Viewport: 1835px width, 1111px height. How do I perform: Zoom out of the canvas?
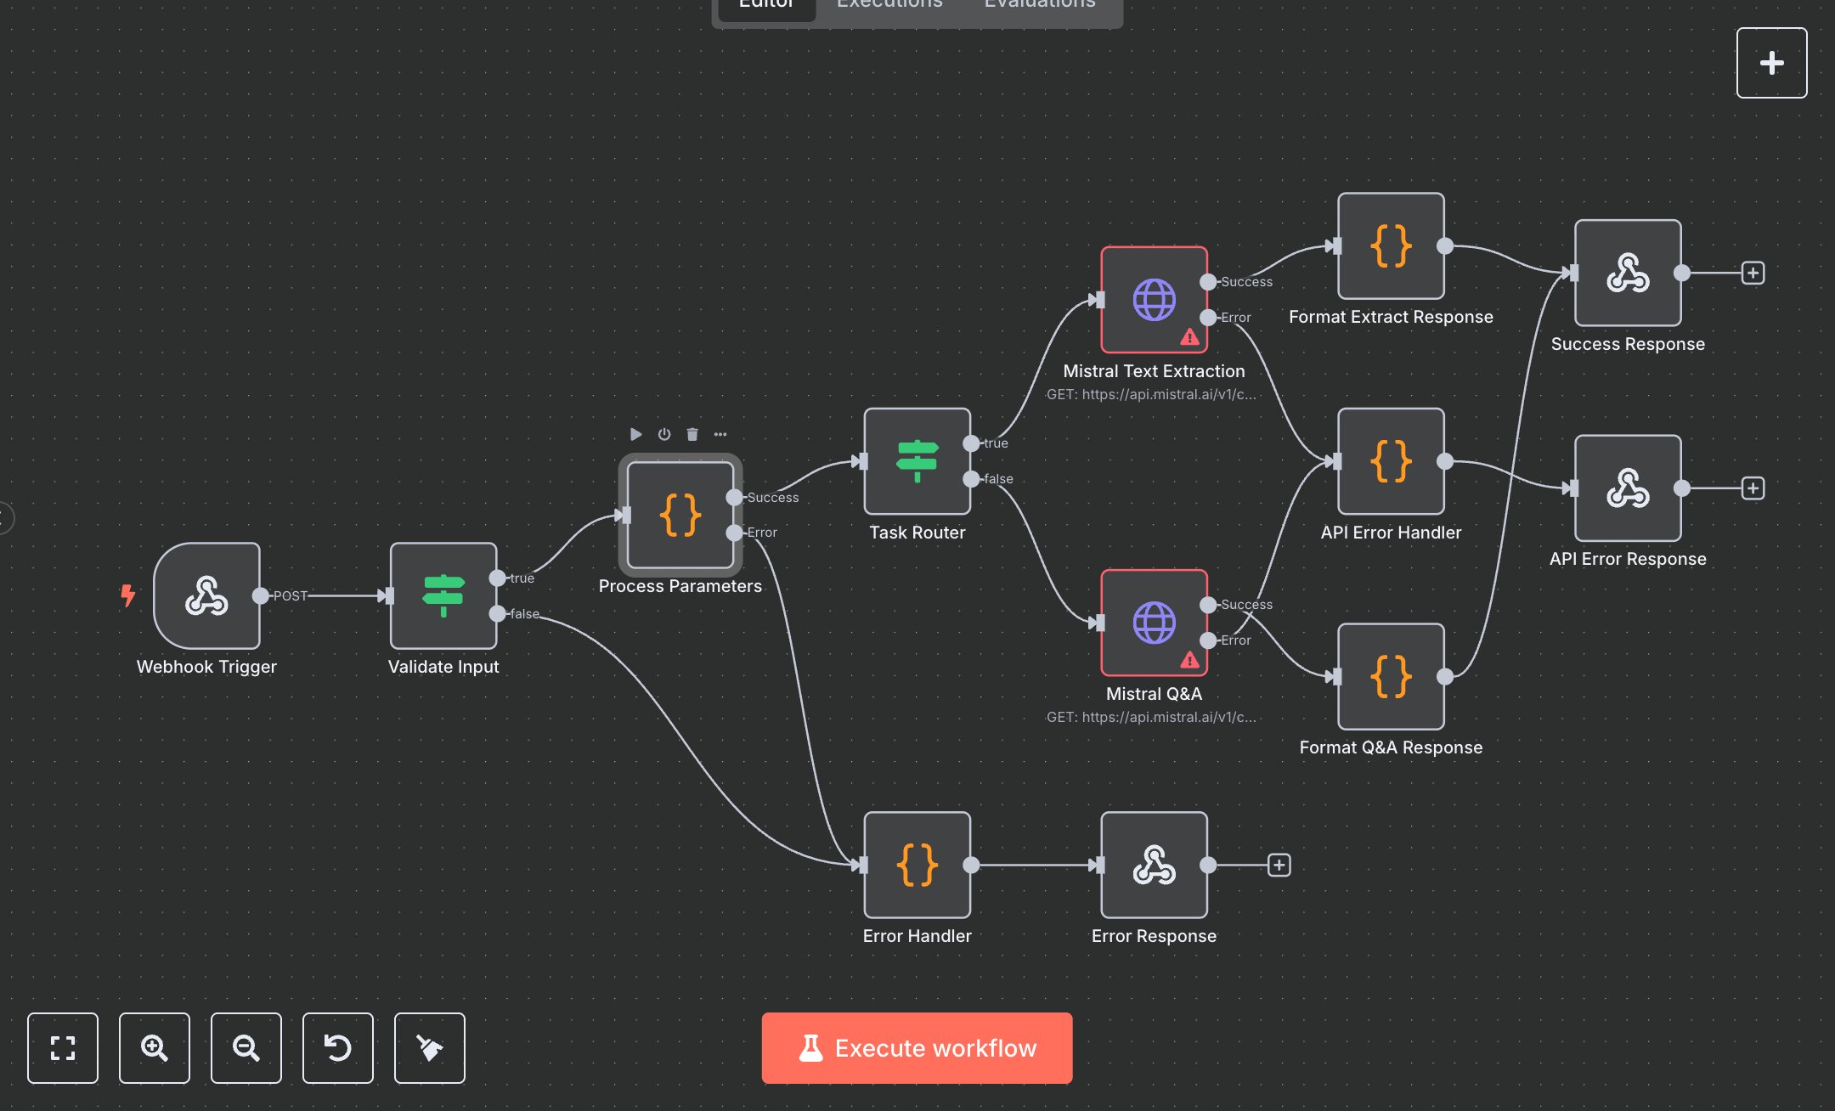point(246,1049)
